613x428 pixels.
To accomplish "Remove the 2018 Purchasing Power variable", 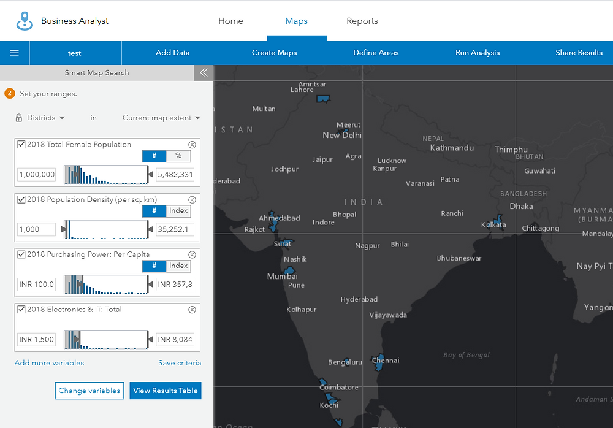I will (x=192, y=254).
